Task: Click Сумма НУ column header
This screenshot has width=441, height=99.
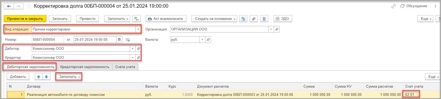Action: [348, 87]
